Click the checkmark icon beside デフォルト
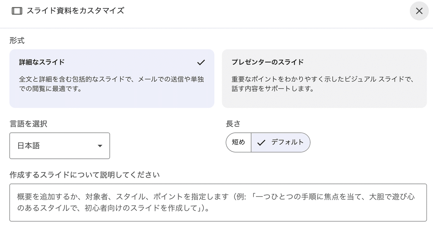 tap(261, 143)
